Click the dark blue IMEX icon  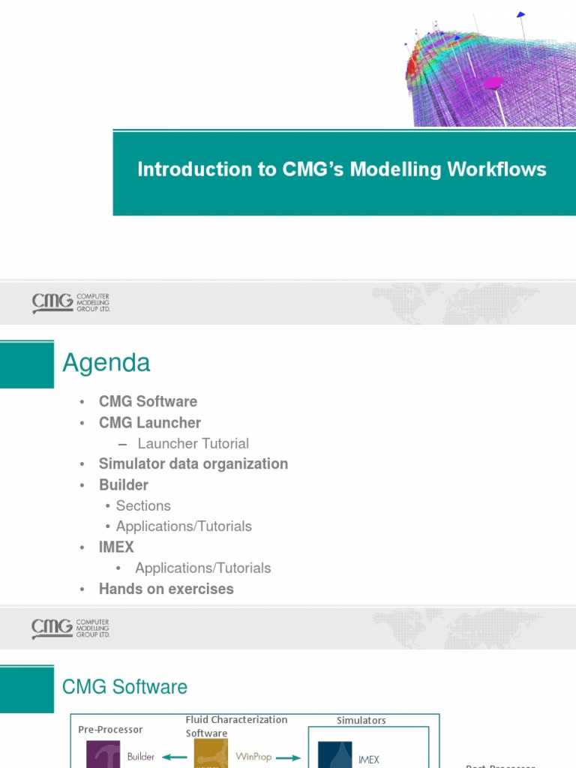click(x=334, y=755)
